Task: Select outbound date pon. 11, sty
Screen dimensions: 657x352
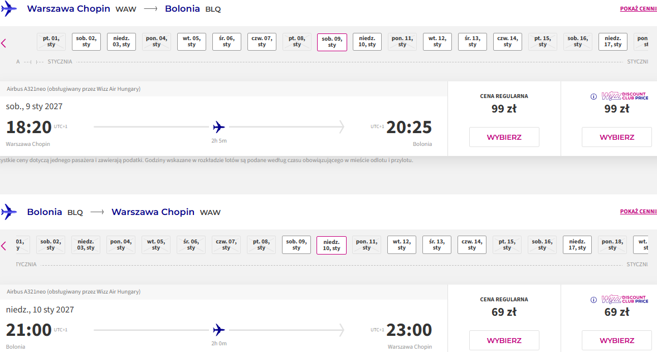Action: tap(402, 41)
